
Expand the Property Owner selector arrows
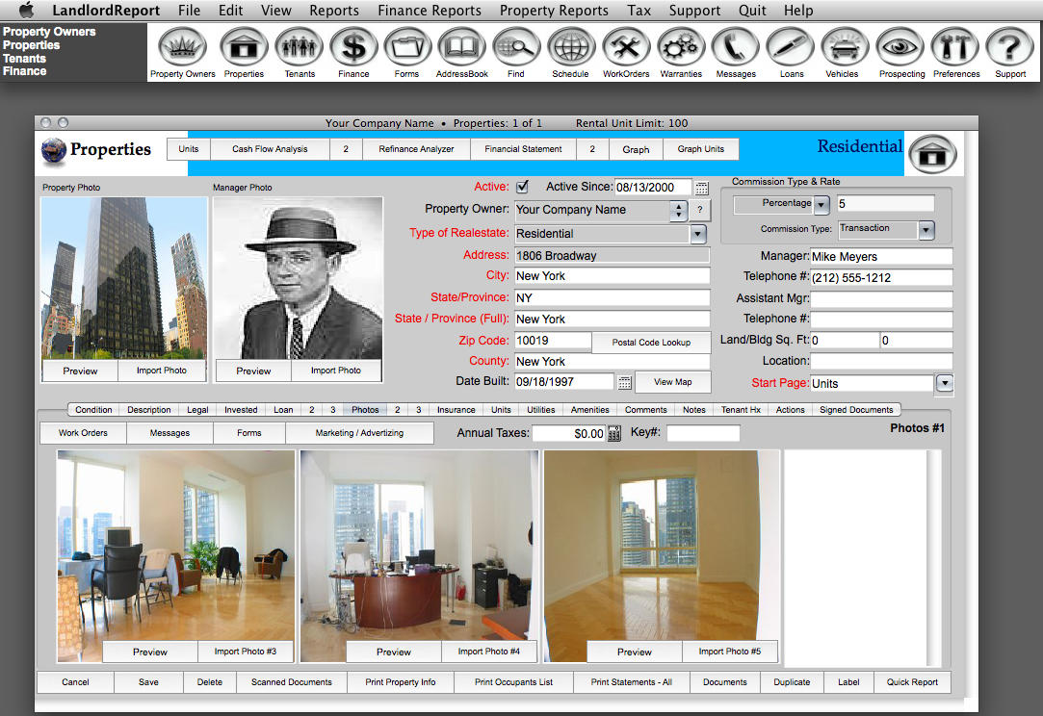click(x=679, y=210)
